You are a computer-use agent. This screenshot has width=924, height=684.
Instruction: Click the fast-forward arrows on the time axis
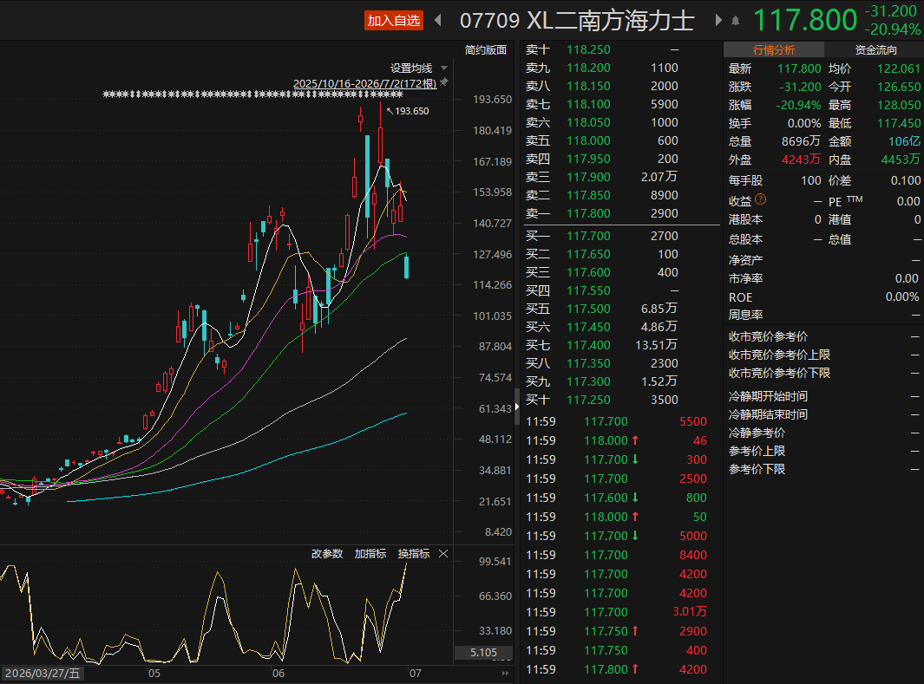[x=504, y=673]
